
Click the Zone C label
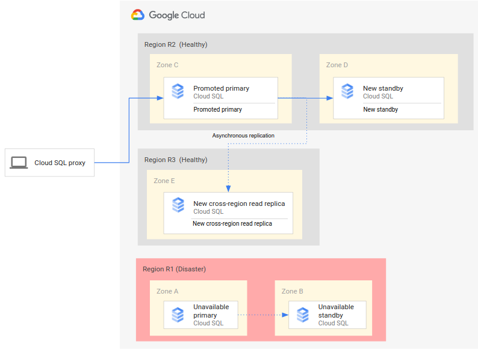tap(167, 65)
